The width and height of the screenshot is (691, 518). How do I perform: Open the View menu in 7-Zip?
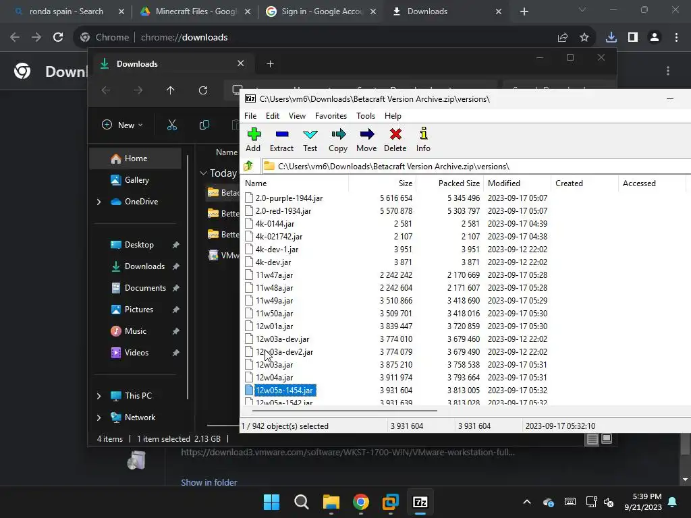[x=297, y=116]
